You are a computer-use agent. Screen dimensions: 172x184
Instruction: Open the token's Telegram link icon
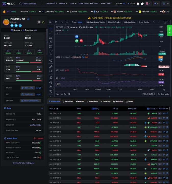[x=16, y=26]
